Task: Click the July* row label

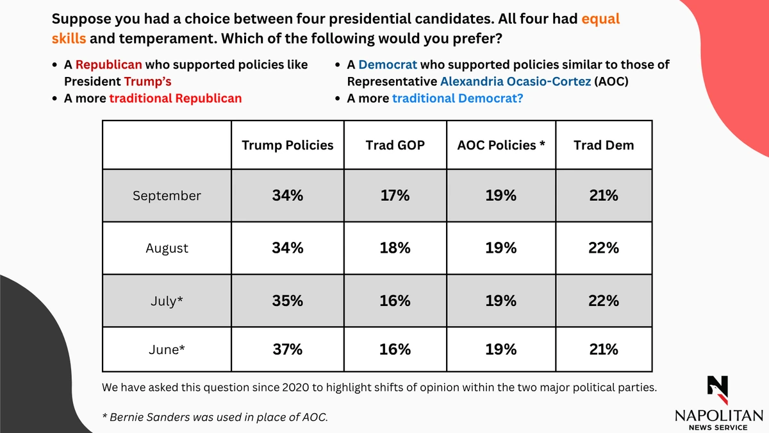Action: pyautogui.click(x=167, y=300)
